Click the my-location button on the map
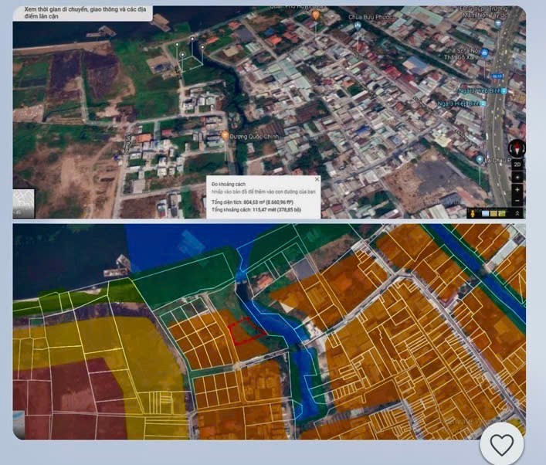Viewport: 546px width, 465px height. coord(517,177)
